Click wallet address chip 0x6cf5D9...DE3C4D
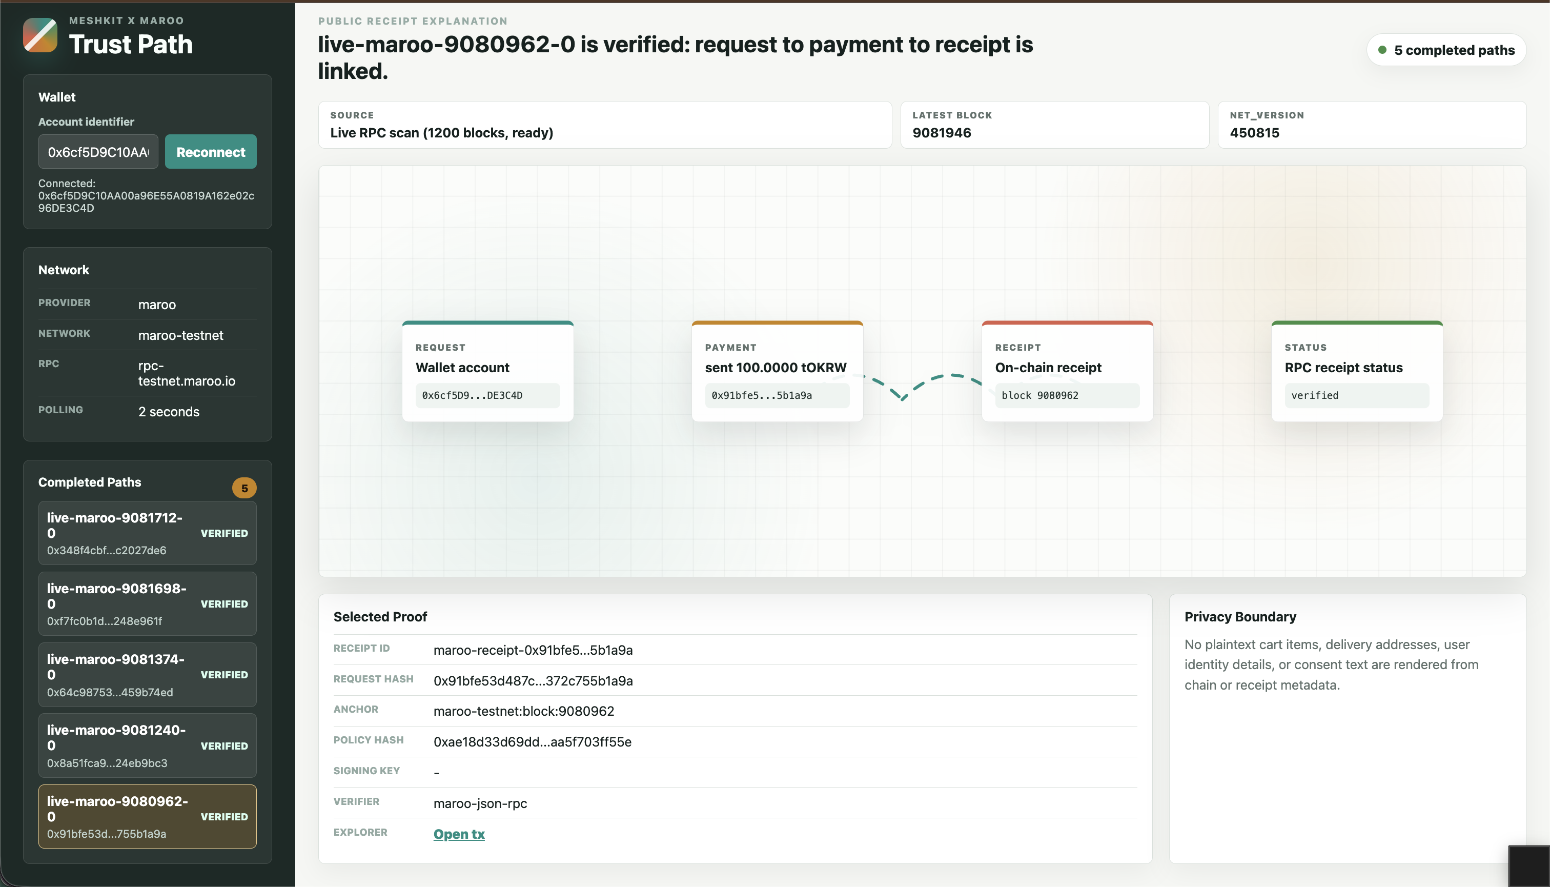Viewport: 1550px width, 887px height. tap(488, 395)
